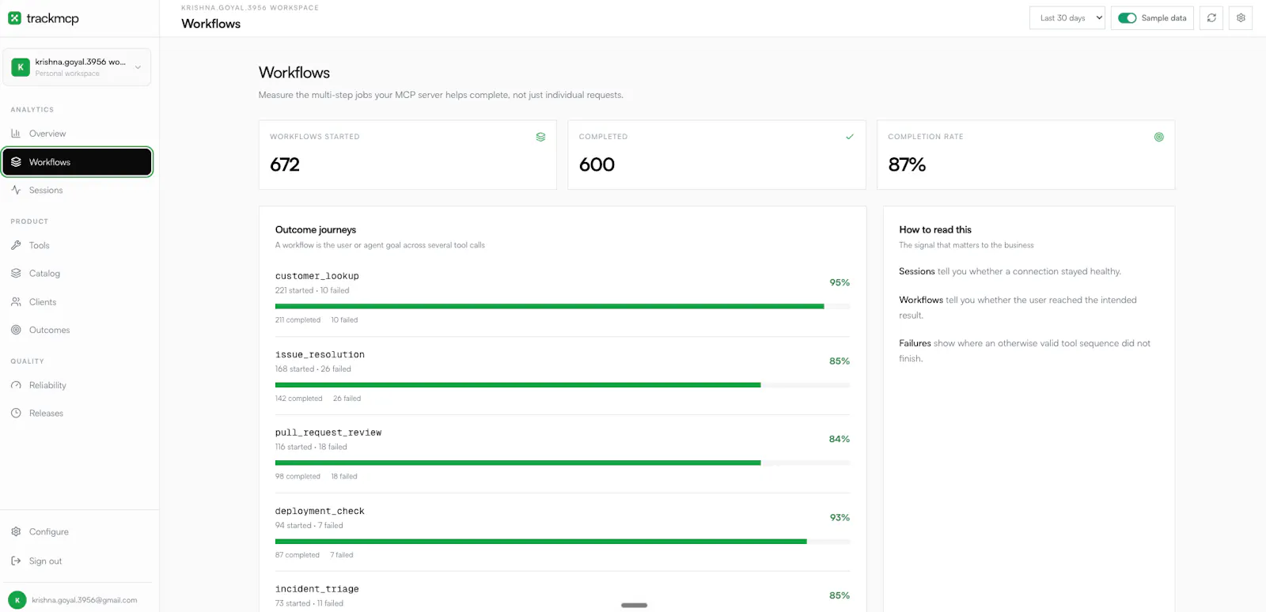
Task: Navigate to Catalog
Action: coord(77,274)
